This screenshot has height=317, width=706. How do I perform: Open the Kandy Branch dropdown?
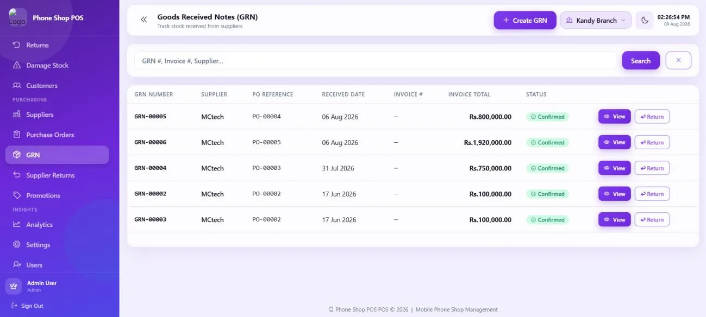pos(596,20)
